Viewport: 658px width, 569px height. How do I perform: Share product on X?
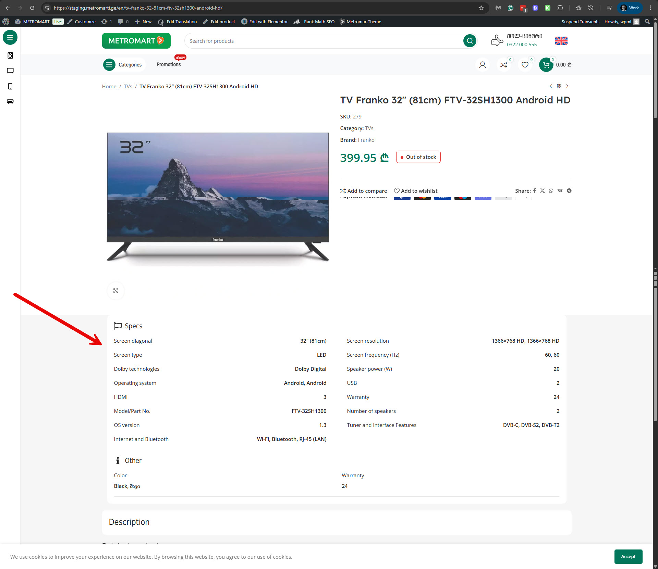point(543,191)
